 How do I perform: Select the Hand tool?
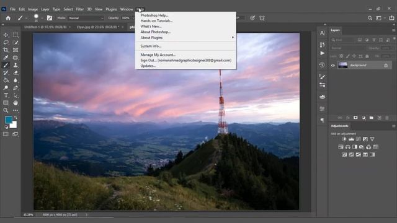(16, 103)
